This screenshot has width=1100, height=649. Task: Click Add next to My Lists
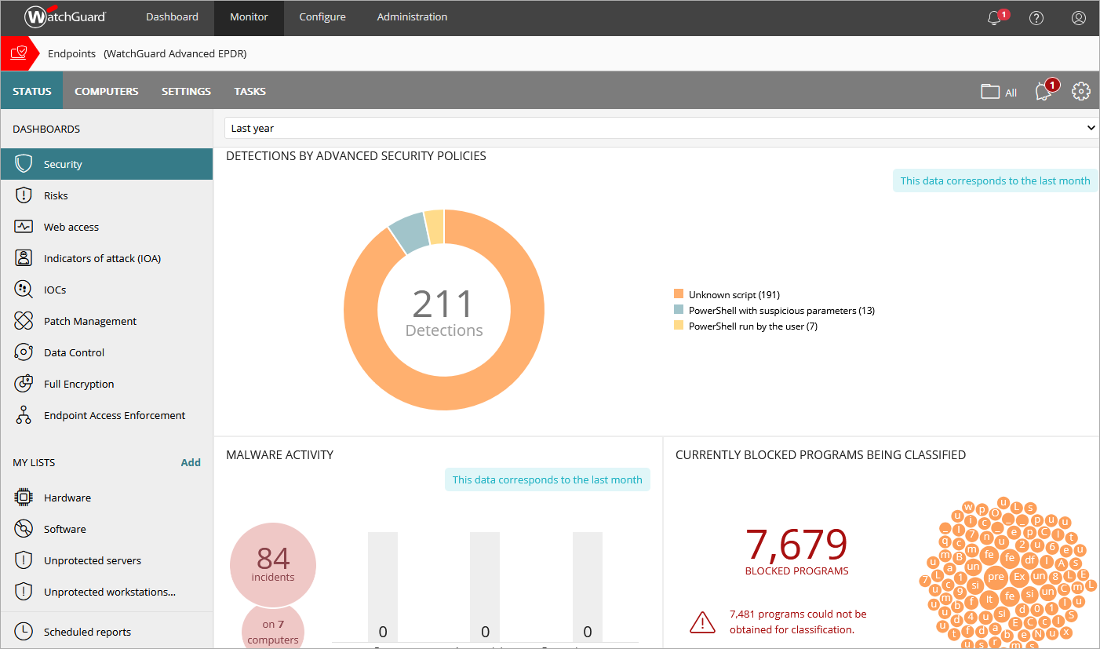(191, 462)
